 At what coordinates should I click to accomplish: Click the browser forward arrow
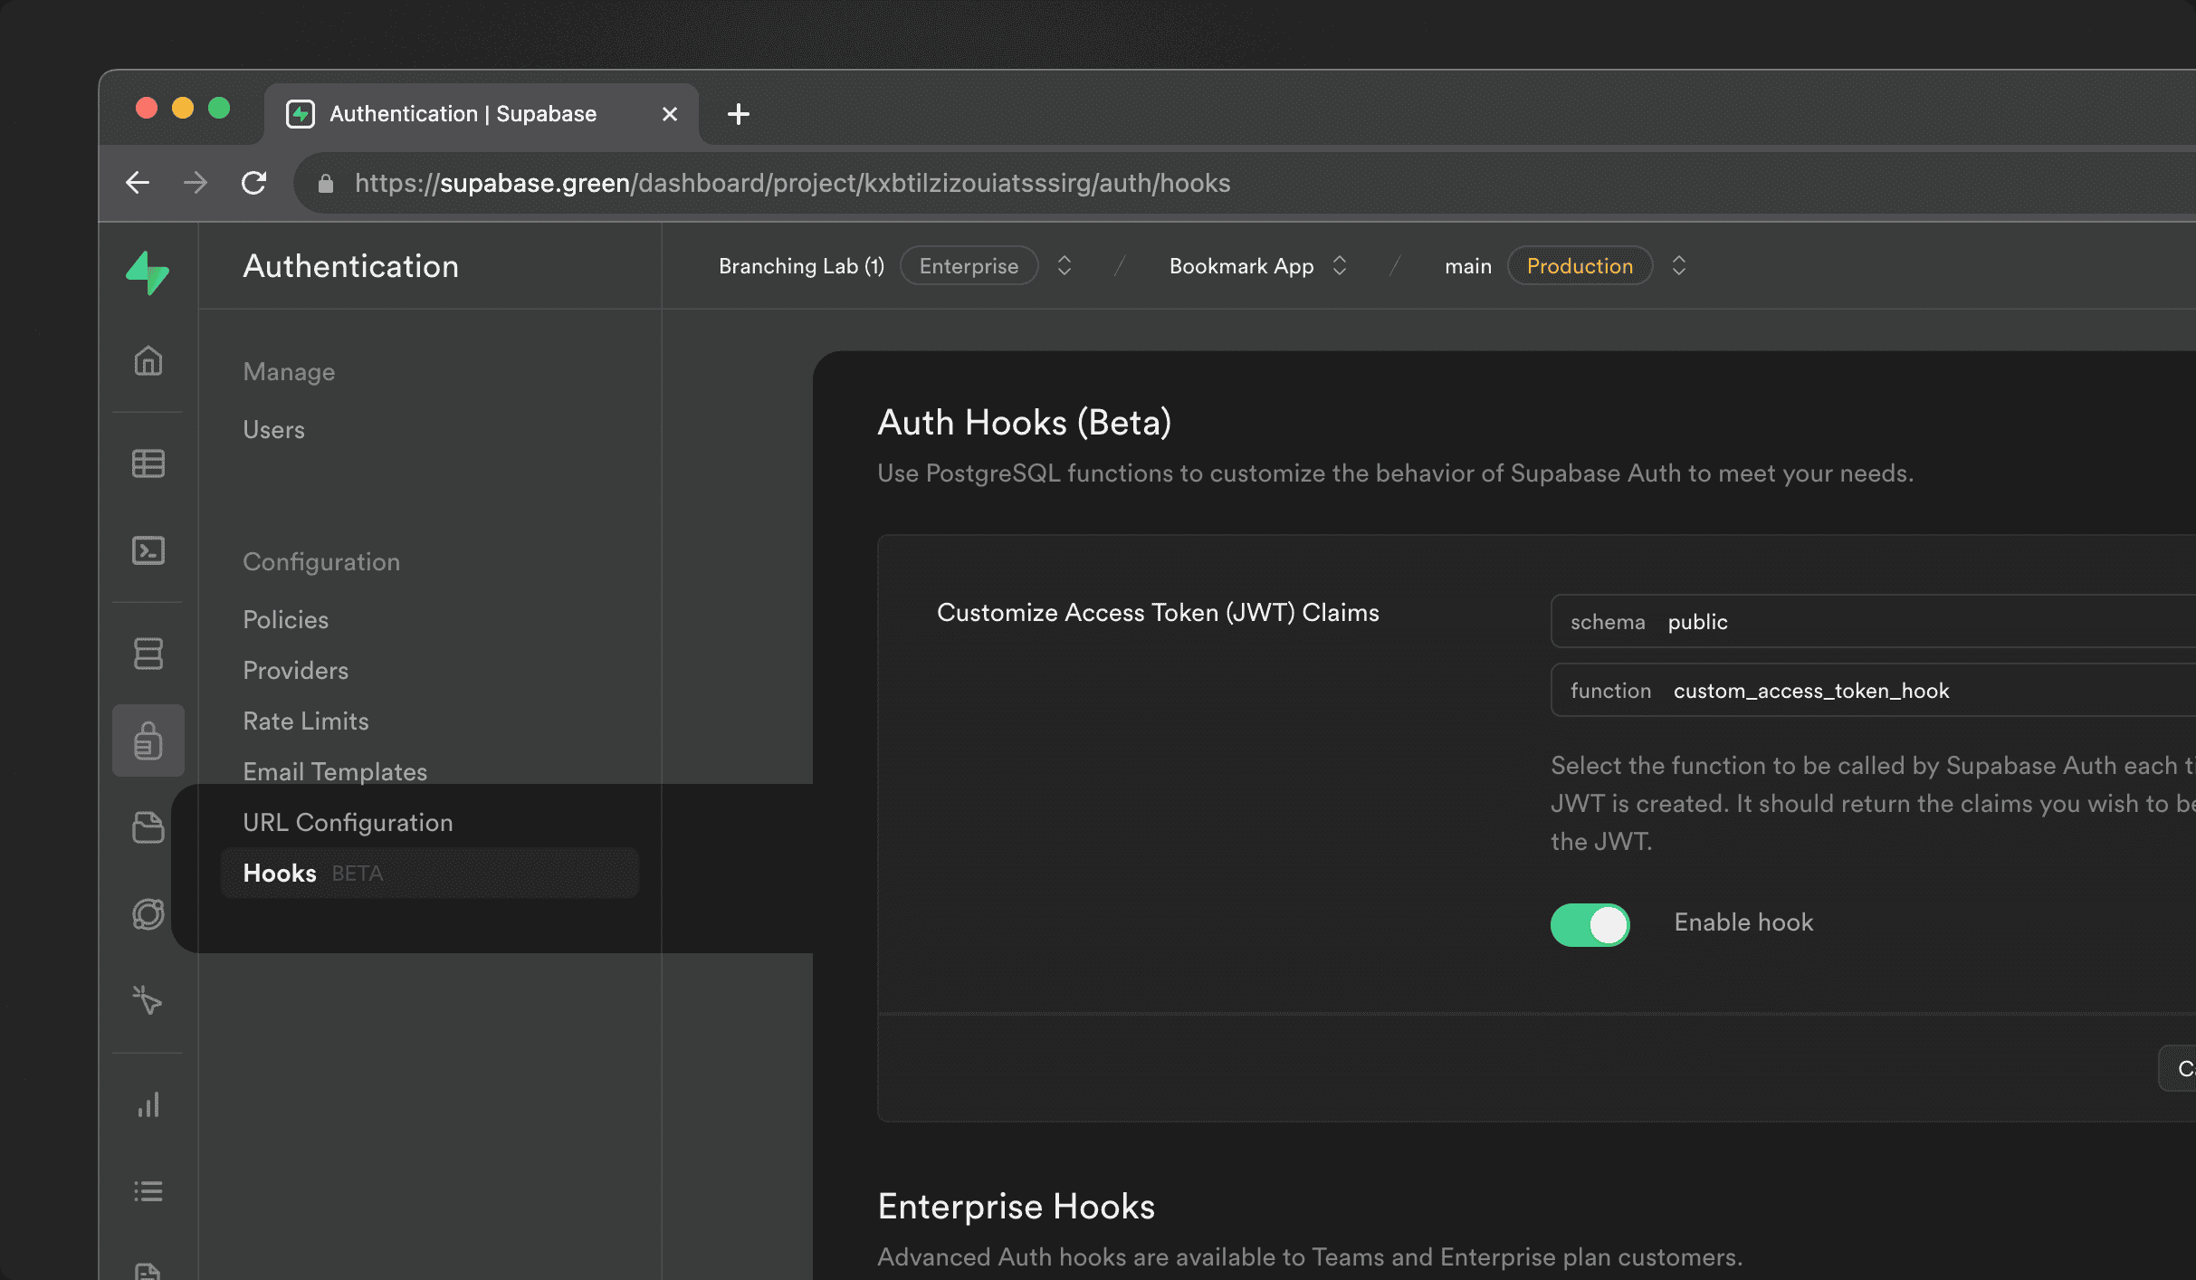coord(196,183)
